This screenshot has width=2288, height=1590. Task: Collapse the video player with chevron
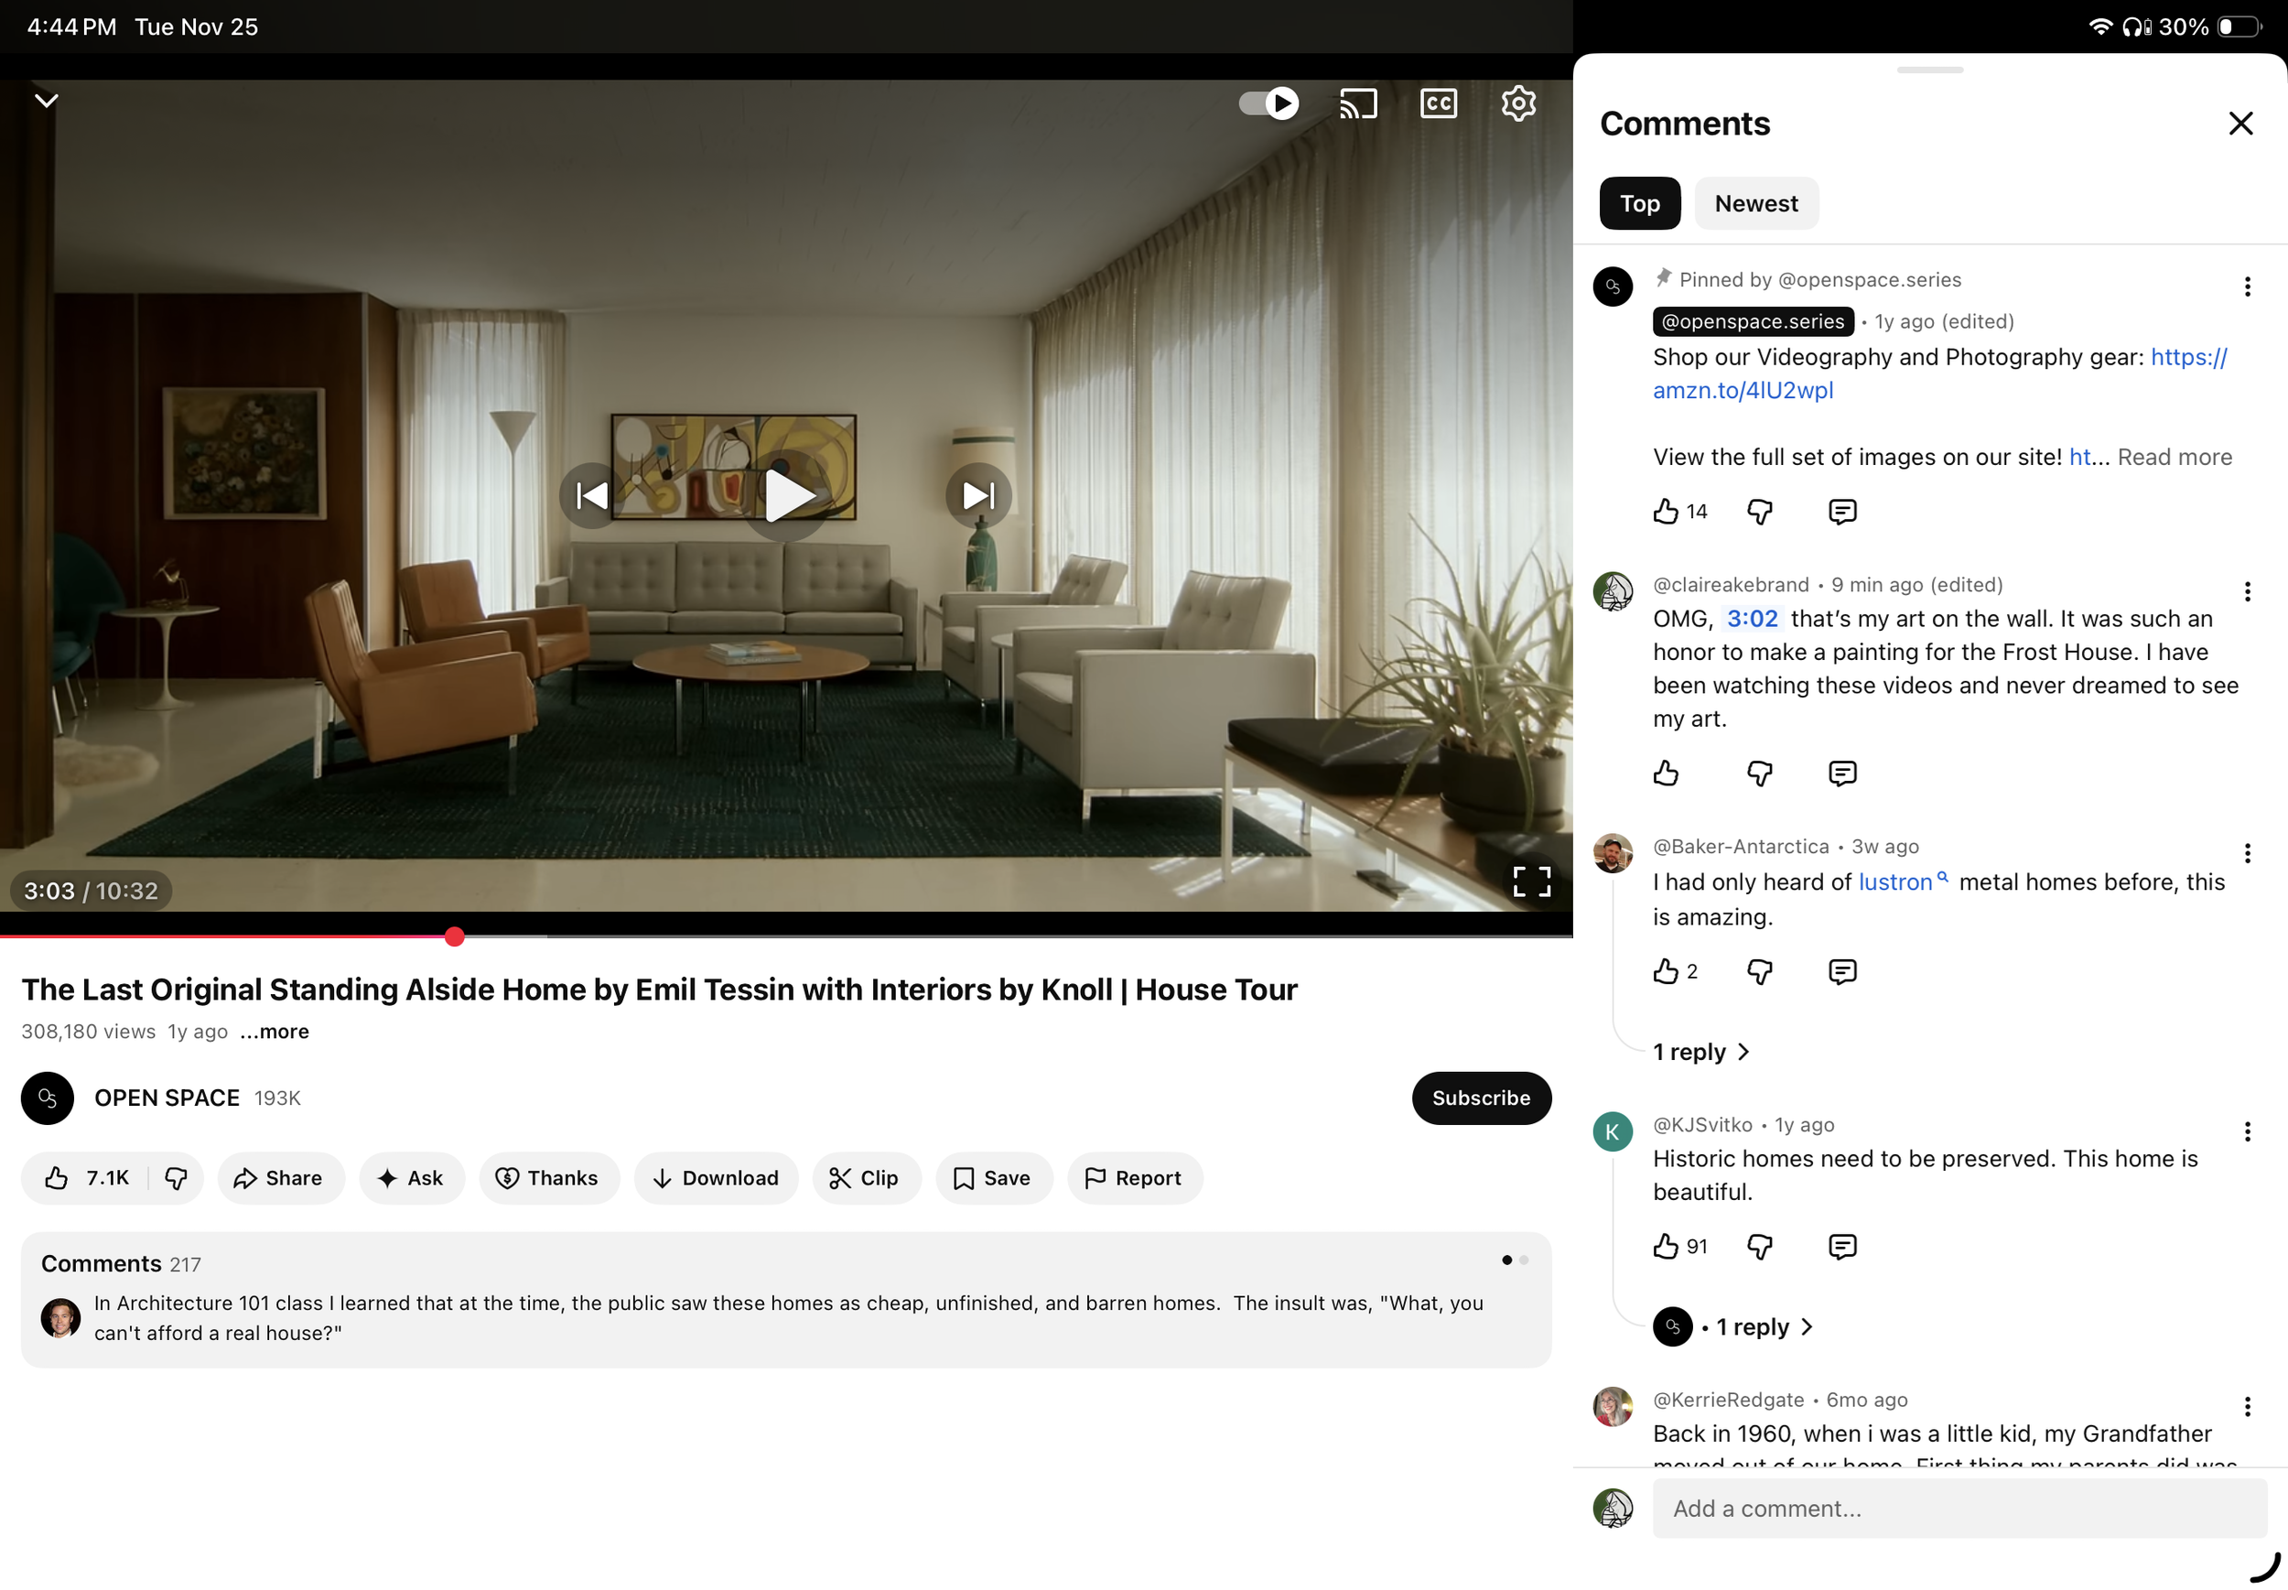47,101
